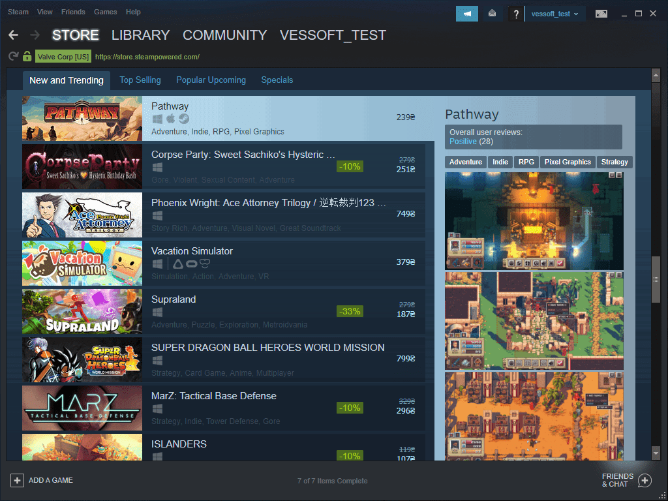This screenshot has width=668, height=501.
Task: Open the Help menu
Action: (x=133, y=12)
